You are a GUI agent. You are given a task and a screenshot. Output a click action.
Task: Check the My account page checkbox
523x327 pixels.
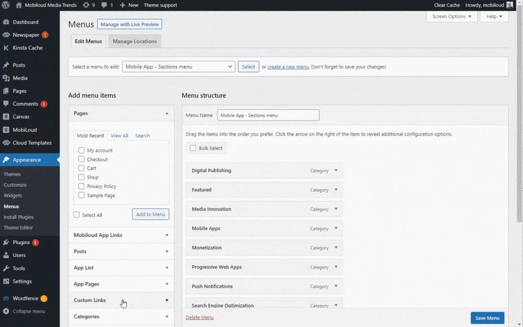pyautogui.click(x=81, y=150)
